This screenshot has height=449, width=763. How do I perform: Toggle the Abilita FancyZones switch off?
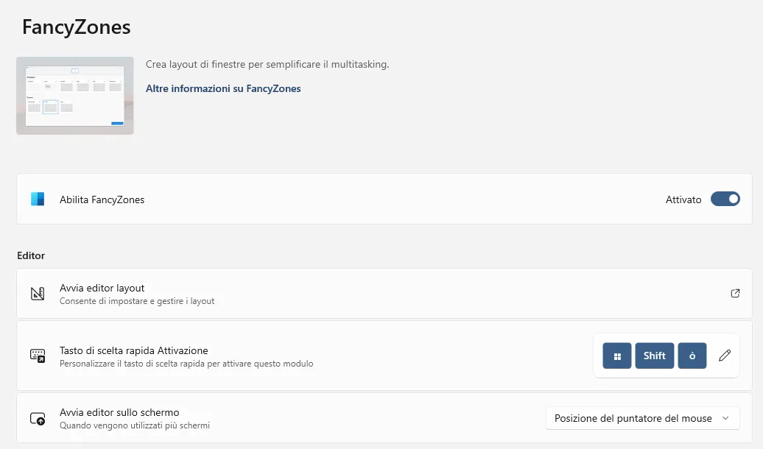point(725,199)
